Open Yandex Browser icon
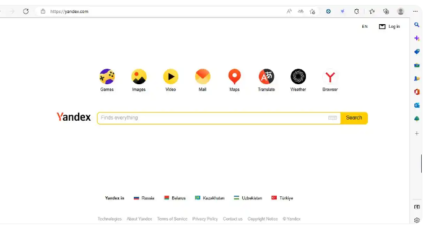Image resolution: width=423 pixels, height=226 pixels. pos(330,76)
